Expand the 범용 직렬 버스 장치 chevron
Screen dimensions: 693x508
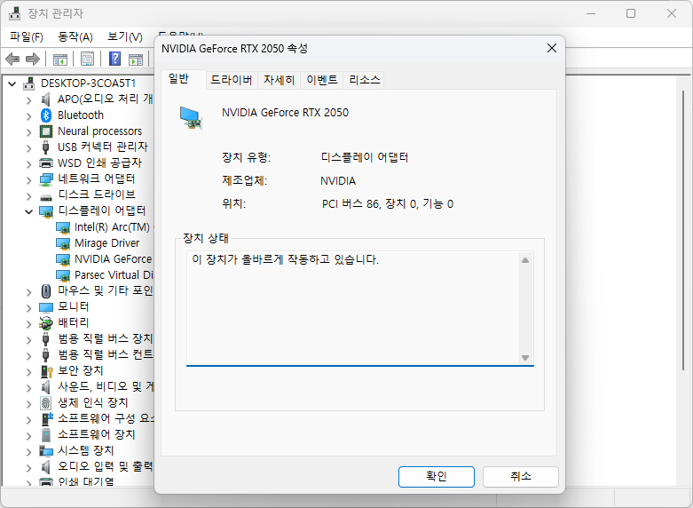28,340
